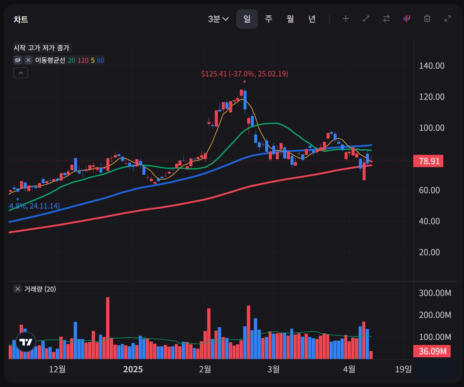Click the red 120 moving average value
The image size is (464, 387).
[83, 60]
